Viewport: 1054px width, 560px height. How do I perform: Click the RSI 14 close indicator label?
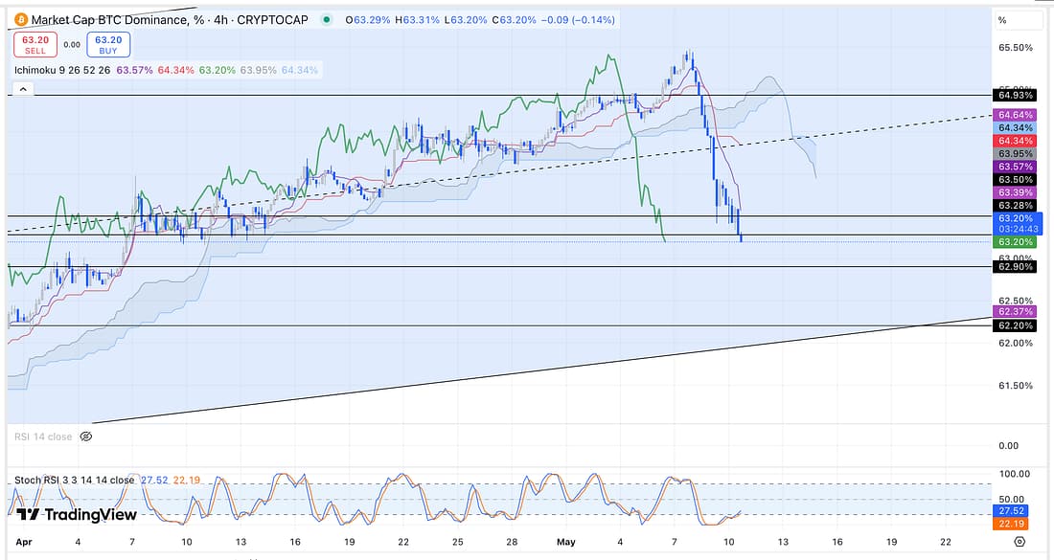(43, 437)
